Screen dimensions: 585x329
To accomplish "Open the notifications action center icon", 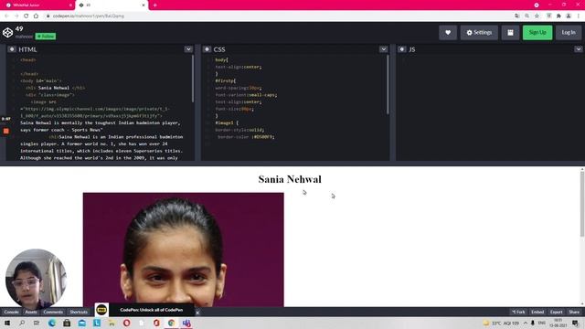I will click(x=576, y=323).
